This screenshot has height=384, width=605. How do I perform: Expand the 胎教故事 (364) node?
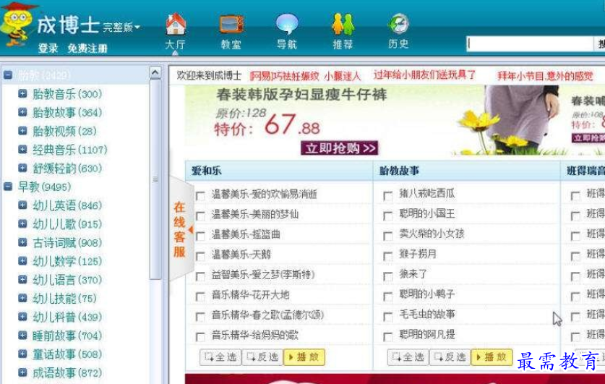coord(22,112)
